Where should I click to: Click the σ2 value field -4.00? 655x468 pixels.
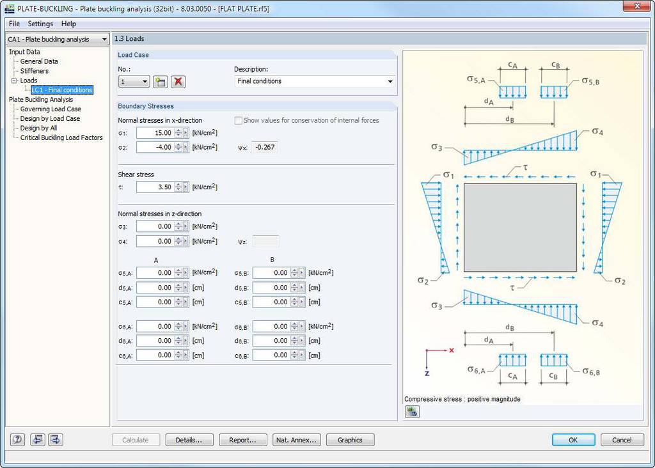tap(155, 147)
